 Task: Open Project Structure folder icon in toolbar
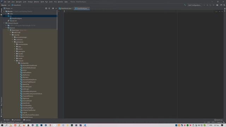tap(218, 5)
